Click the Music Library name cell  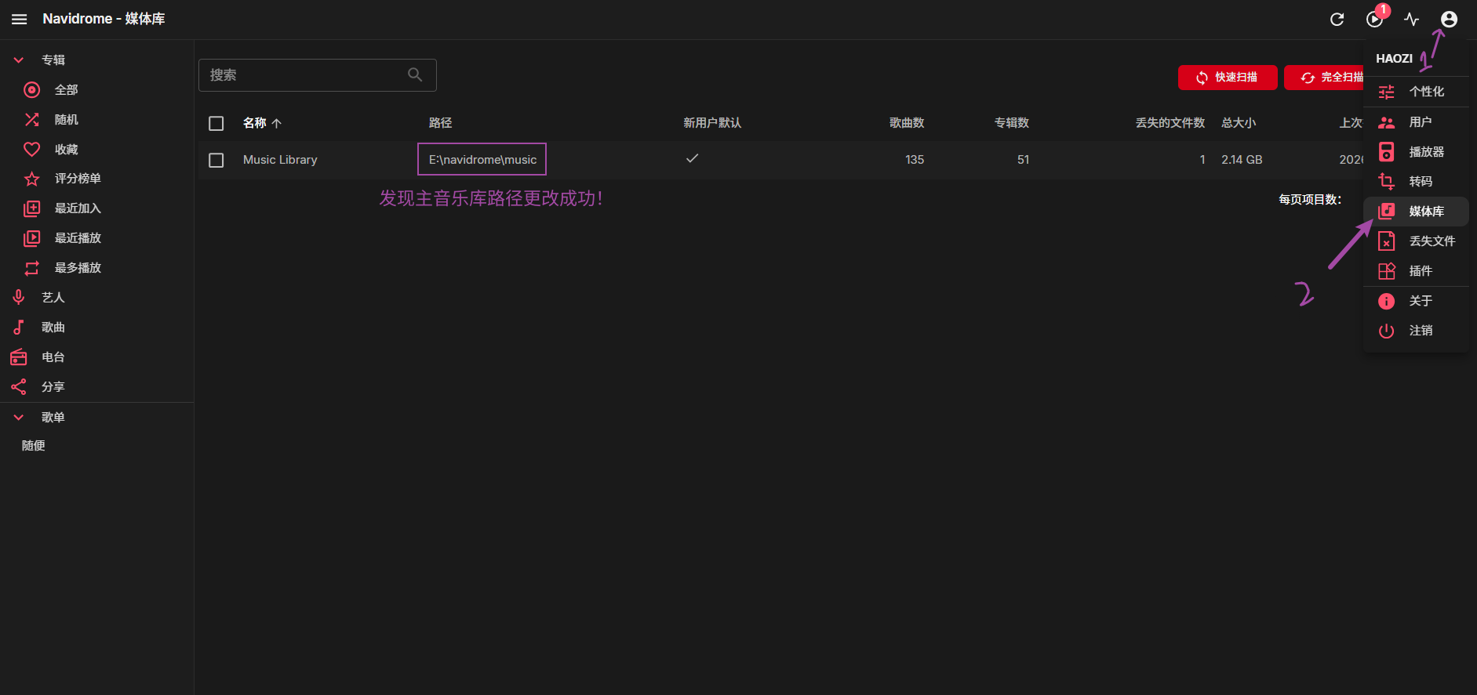280,160
